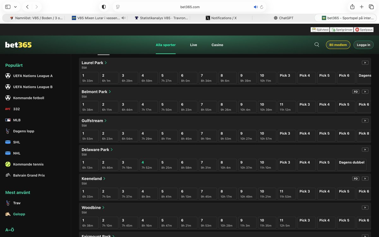Viewport: 379px width, 237px height.
Task: Open the Spelgränser link
Action: click(x=342, y=29)
